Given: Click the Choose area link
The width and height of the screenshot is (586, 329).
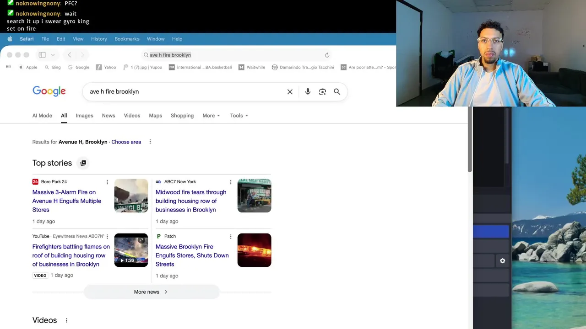Looking at the screenshot, I should coord(126,142).
